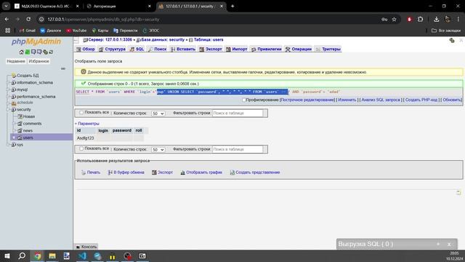Click the 'Создать PHP-код' link
The height and width of the screenshot is (262, 465).
[x=421, y=100]
